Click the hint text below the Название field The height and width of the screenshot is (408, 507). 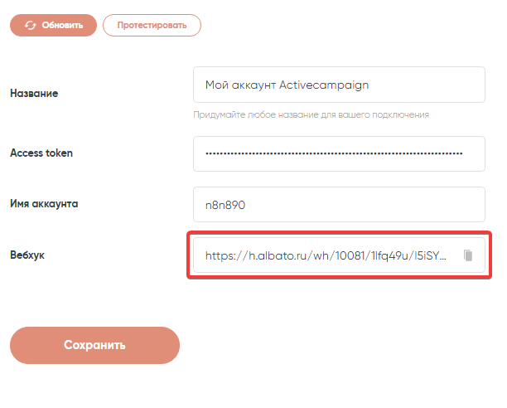tap(311, 114)
